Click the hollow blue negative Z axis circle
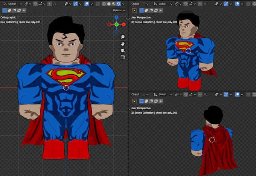Image resolution: width=256 pixels, height=176 pixels. [x=116, y=32]
